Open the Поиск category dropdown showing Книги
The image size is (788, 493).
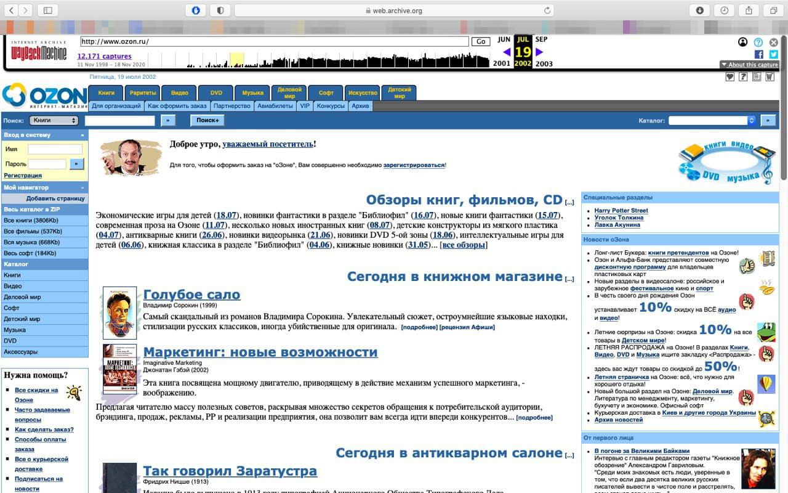click(54, 120)
